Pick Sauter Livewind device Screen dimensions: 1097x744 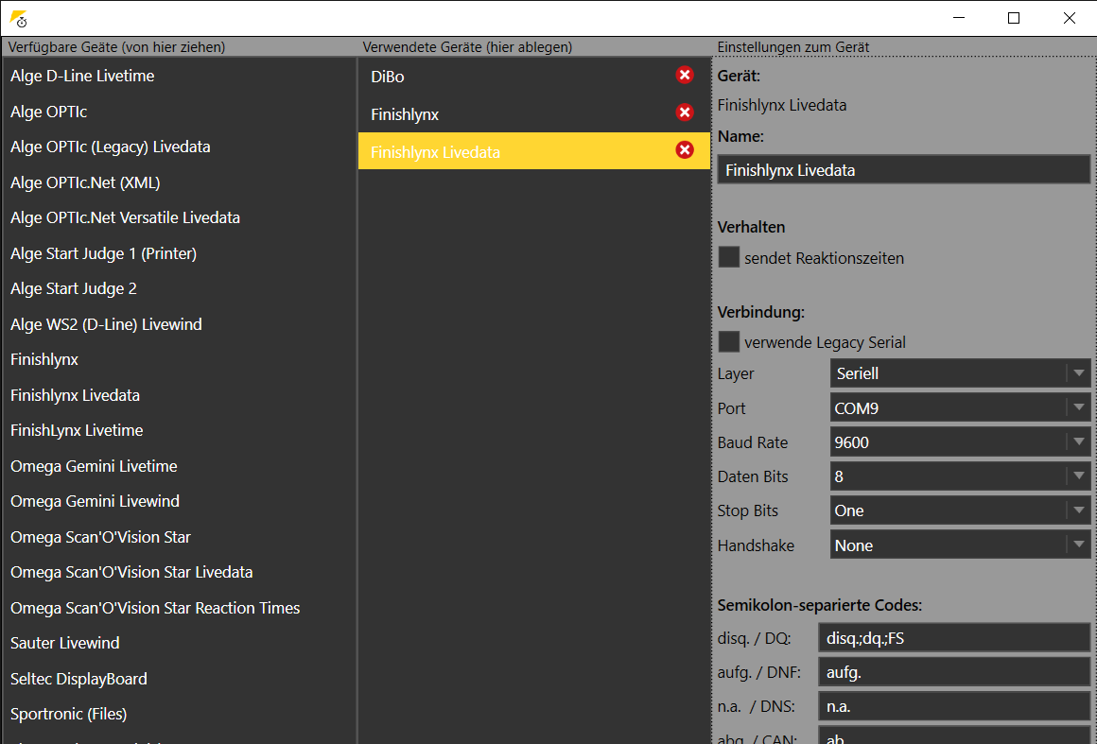(179, 643)
